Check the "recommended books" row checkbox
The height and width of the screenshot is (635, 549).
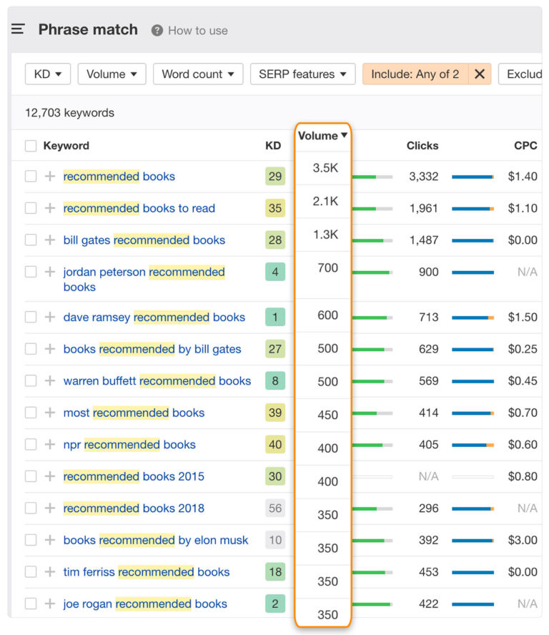29,177
